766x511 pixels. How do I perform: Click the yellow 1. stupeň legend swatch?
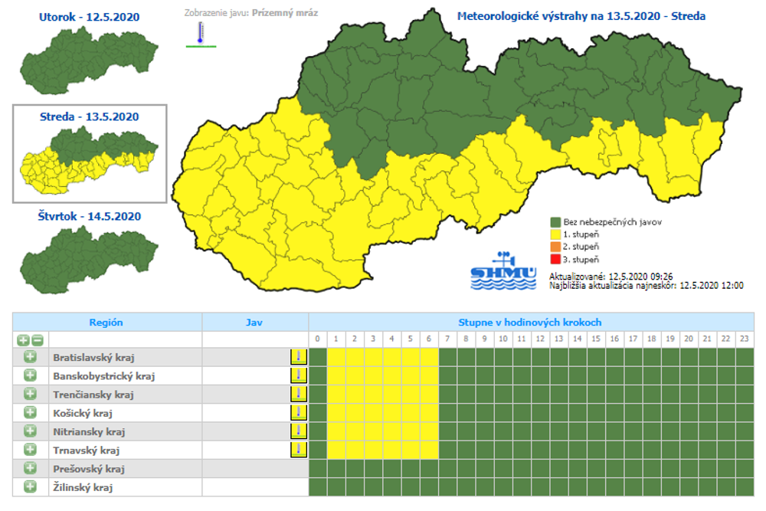tap(556, 234)
